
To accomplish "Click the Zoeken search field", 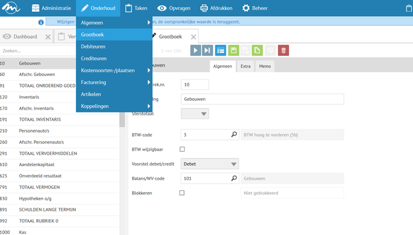I will point(38,51).
